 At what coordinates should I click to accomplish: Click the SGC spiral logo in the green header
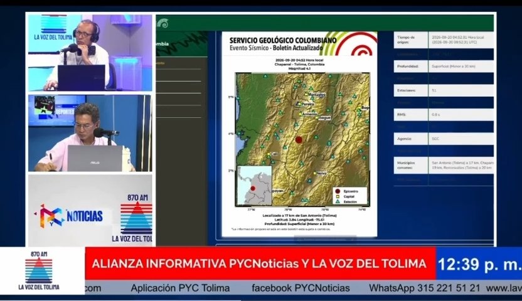[163, 23]
